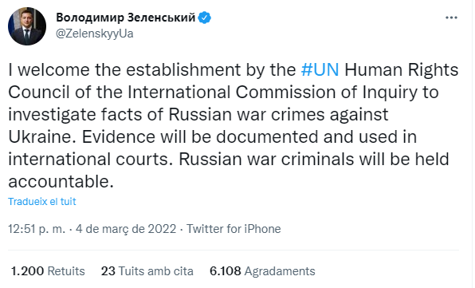Click the date 4 de març de 2022

pyautogui.click(x=126, y=229)
